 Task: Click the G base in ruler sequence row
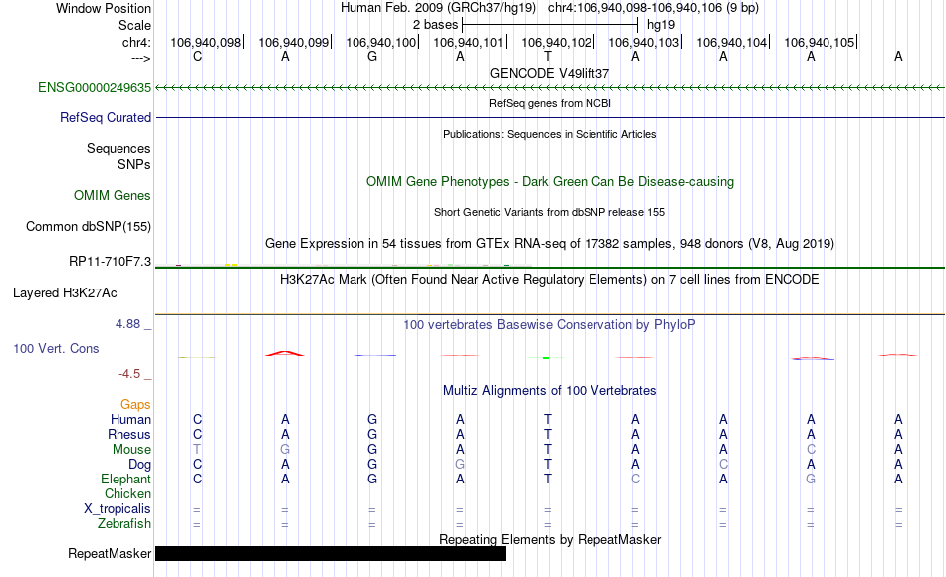coord(372,56)
